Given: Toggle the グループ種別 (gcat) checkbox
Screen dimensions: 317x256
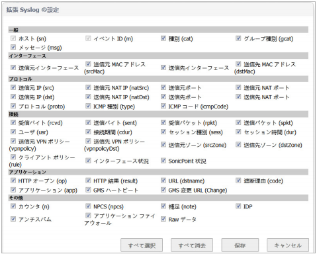Looking at the screenshot, I should coord(238,38).
